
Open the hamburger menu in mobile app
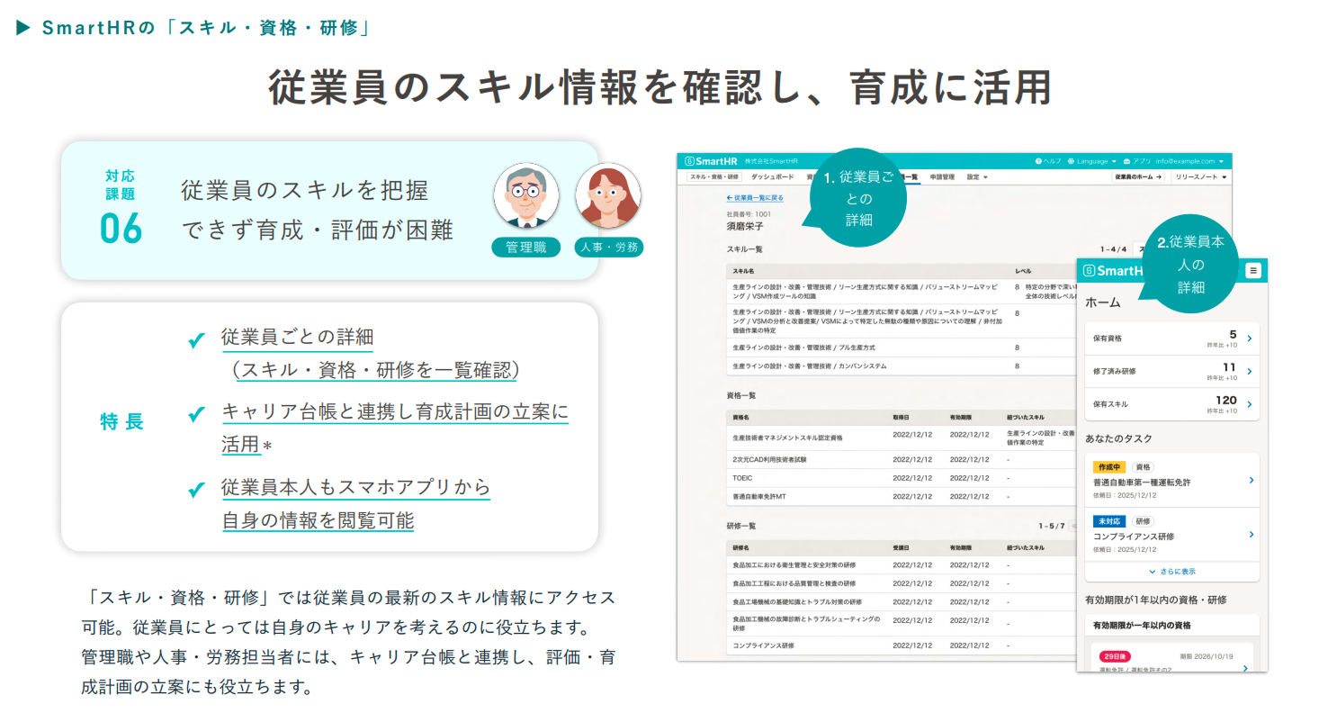coord(1253,270)
